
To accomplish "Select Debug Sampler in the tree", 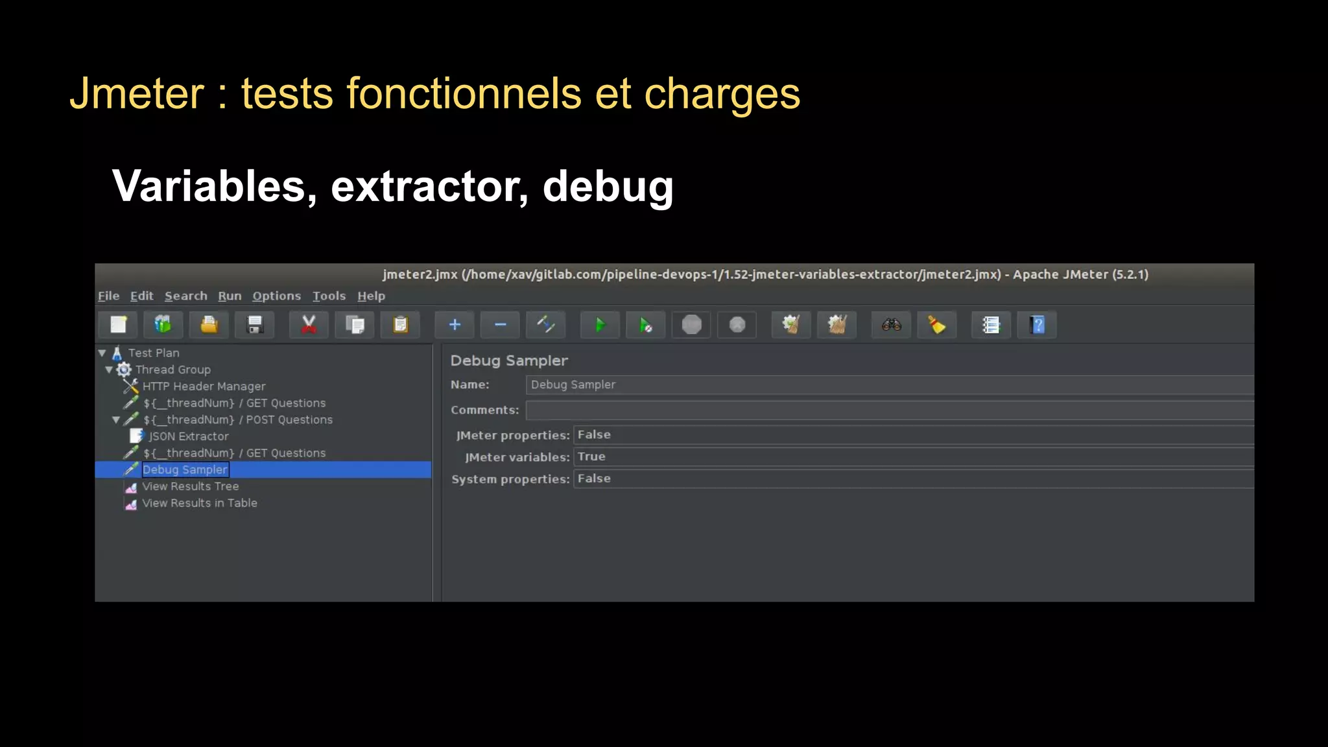I will [185, 470].
